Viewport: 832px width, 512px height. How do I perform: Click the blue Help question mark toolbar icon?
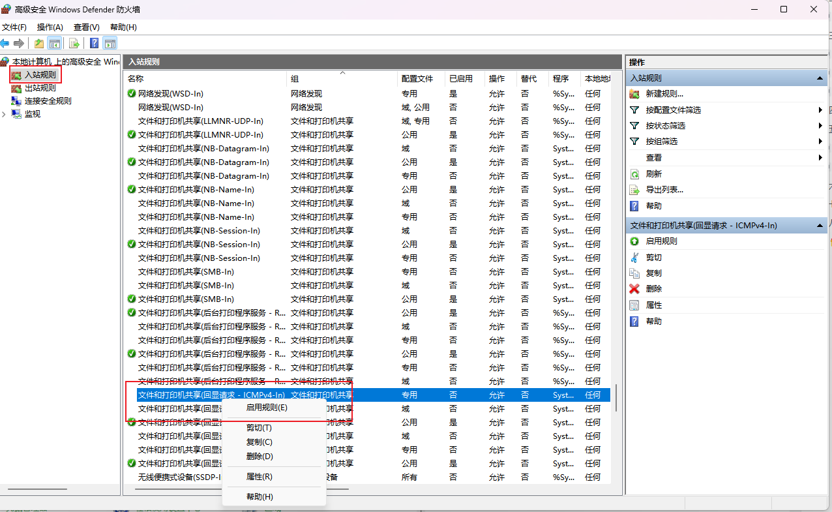[94, 44]
